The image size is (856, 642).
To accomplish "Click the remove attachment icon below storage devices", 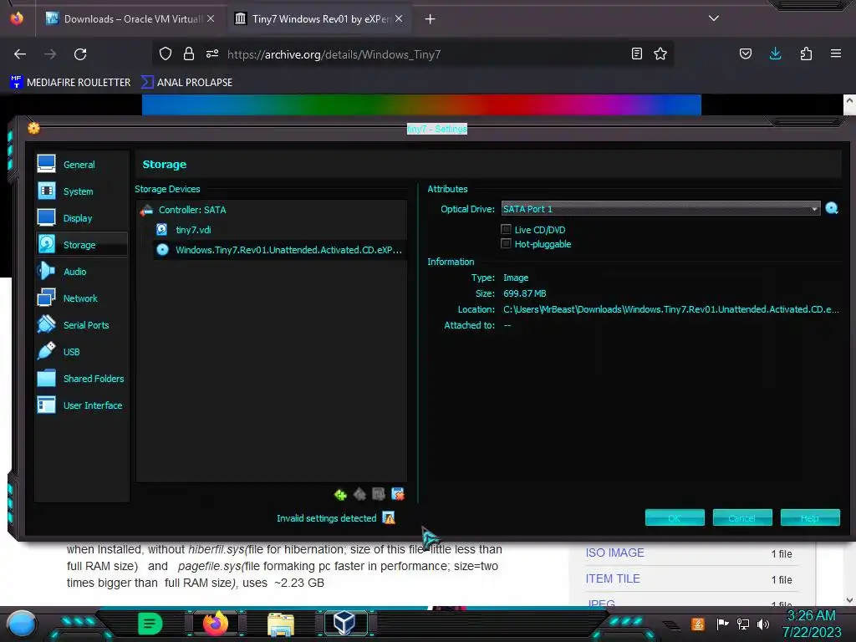I will (x=398, y=495).
